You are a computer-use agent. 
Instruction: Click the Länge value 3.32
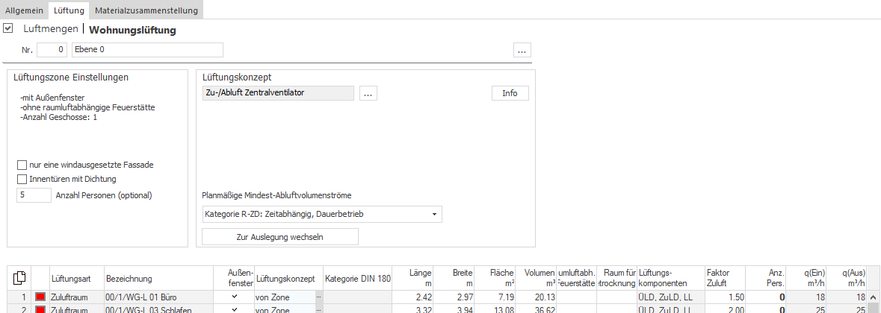412,309
